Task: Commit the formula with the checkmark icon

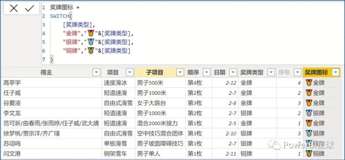Action: [29, 8]
